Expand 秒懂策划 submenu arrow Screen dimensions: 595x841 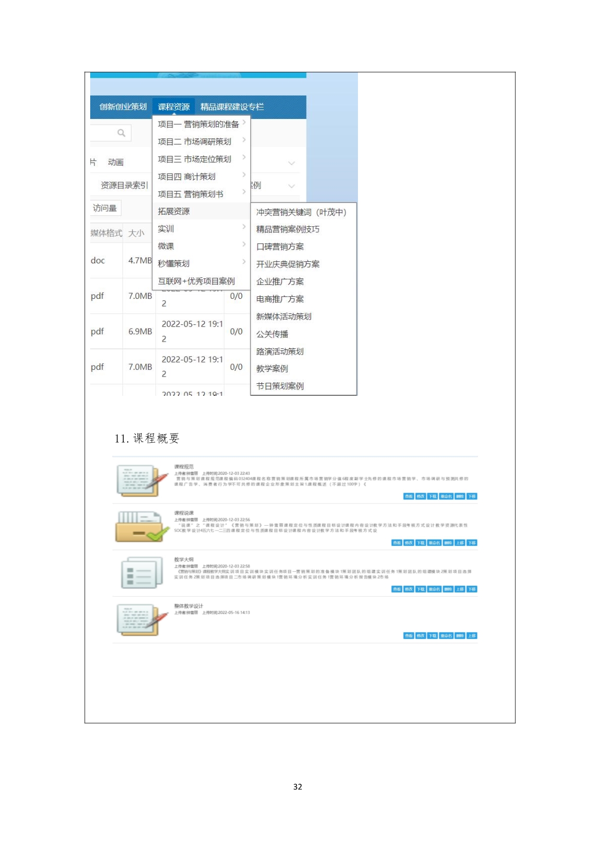pyautogui.click(x=244, y=261)
